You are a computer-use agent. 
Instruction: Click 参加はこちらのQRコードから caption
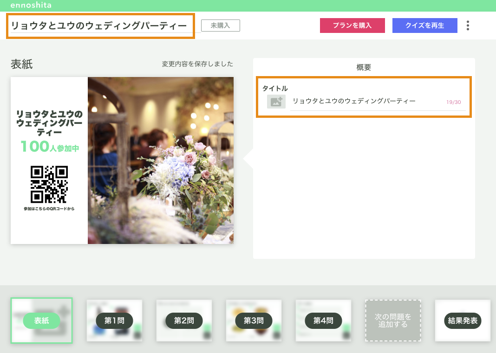click(49, 209)
